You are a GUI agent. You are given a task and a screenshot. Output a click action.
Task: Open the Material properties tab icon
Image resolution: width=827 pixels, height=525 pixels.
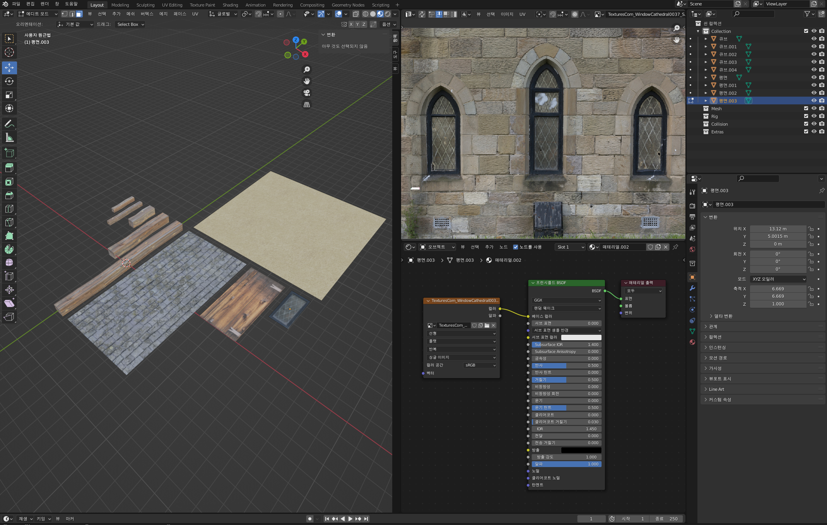pyautogui.click(x=692, y=342)
